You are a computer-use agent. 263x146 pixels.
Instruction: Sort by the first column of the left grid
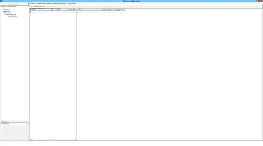tap(41, 10)
